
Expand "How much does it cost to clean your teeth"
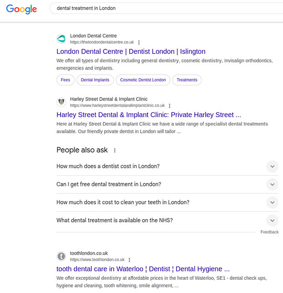point(272,202)
